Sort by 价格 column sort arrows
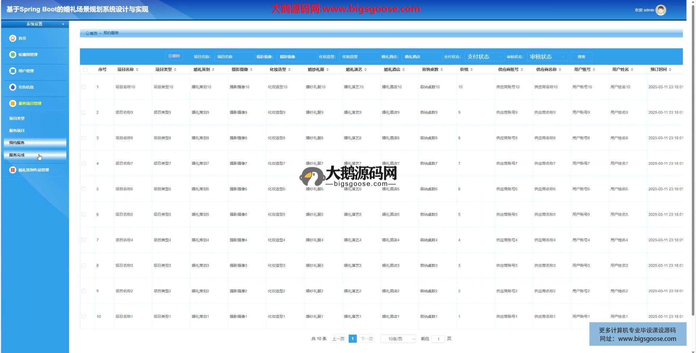The image size is (696, 353). point(472,69)
